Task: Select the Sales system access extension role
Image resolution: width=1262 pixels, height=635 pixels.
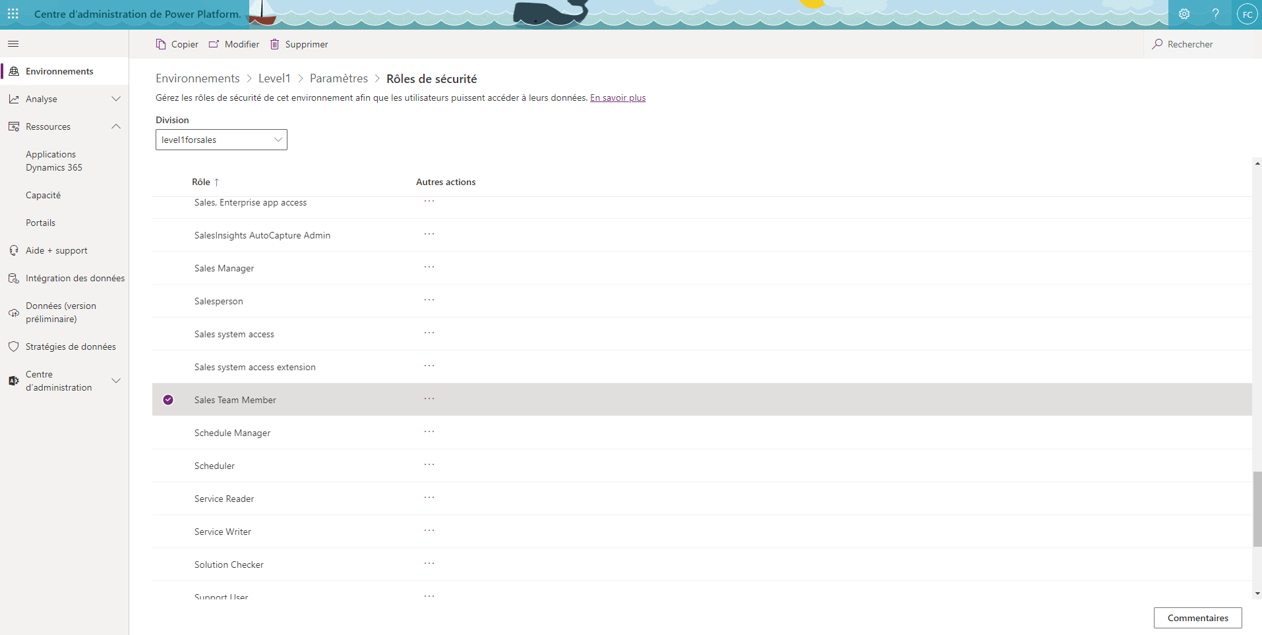Action: 702,367
